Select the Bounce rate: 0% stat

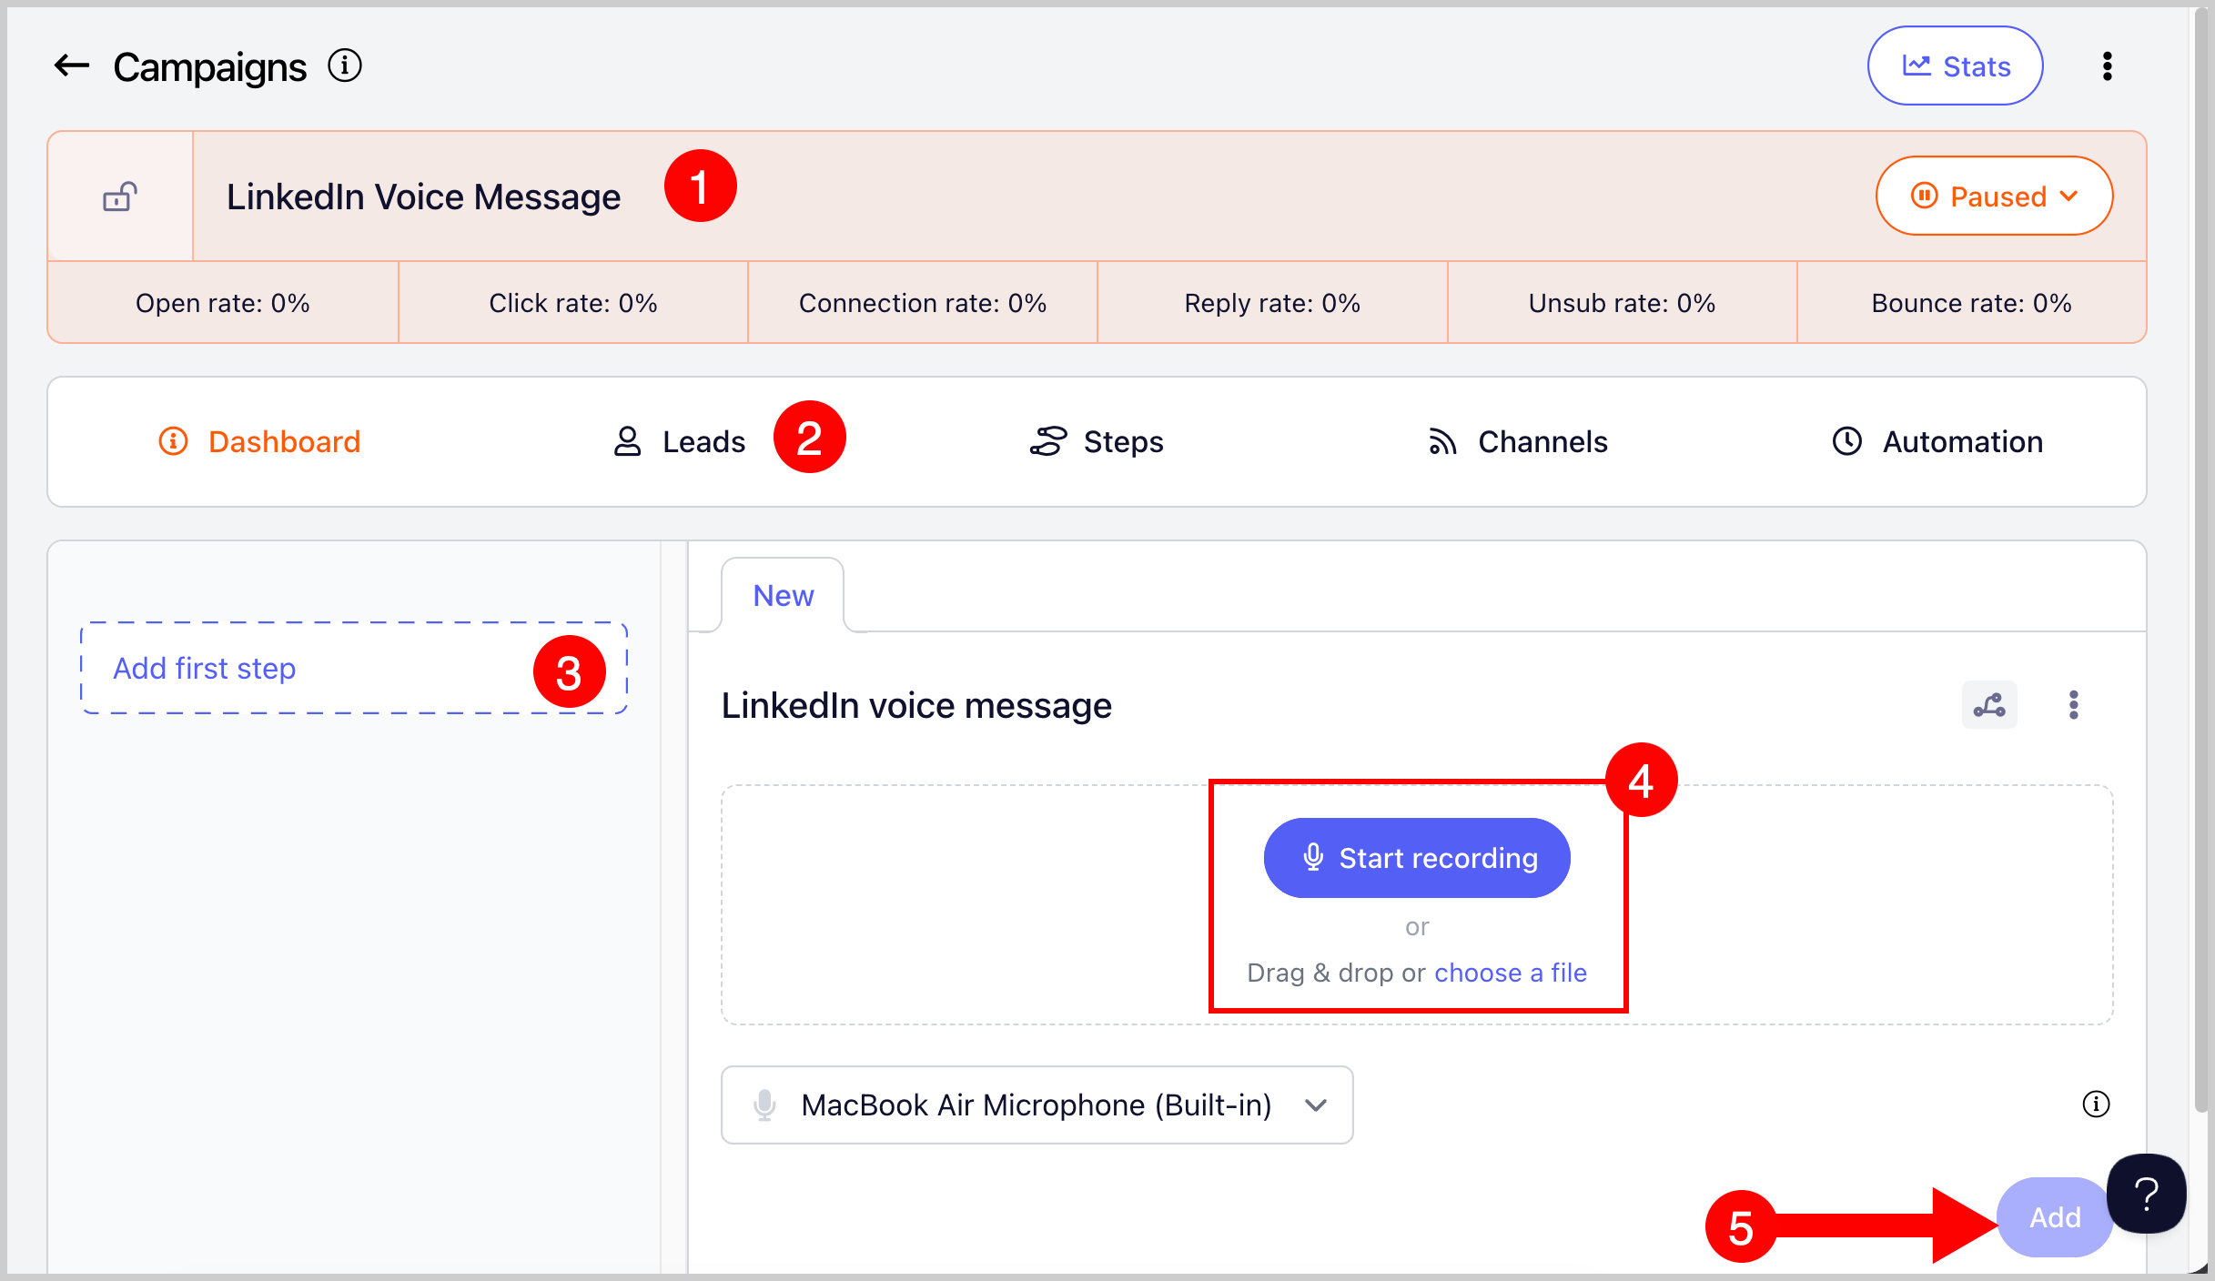(1972, 303)
